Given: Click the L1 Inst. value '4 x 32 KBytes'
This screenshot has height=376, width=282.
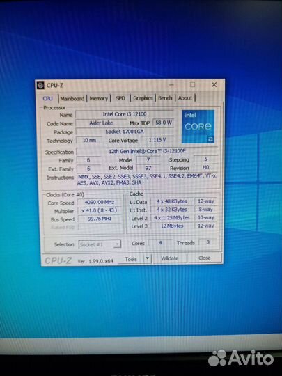Looking at the screenshot, I should click(172, 210).
